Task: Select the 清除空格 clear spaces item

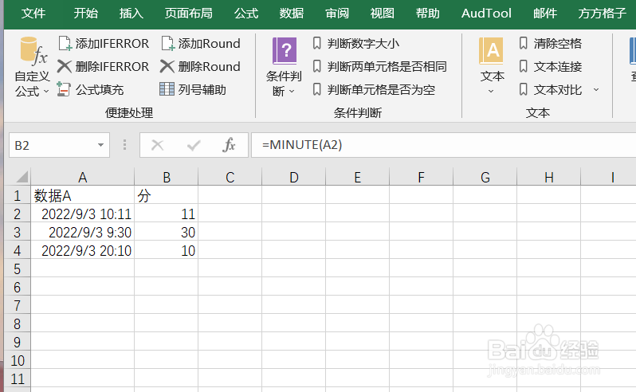Action: click(x=551, y=43)
